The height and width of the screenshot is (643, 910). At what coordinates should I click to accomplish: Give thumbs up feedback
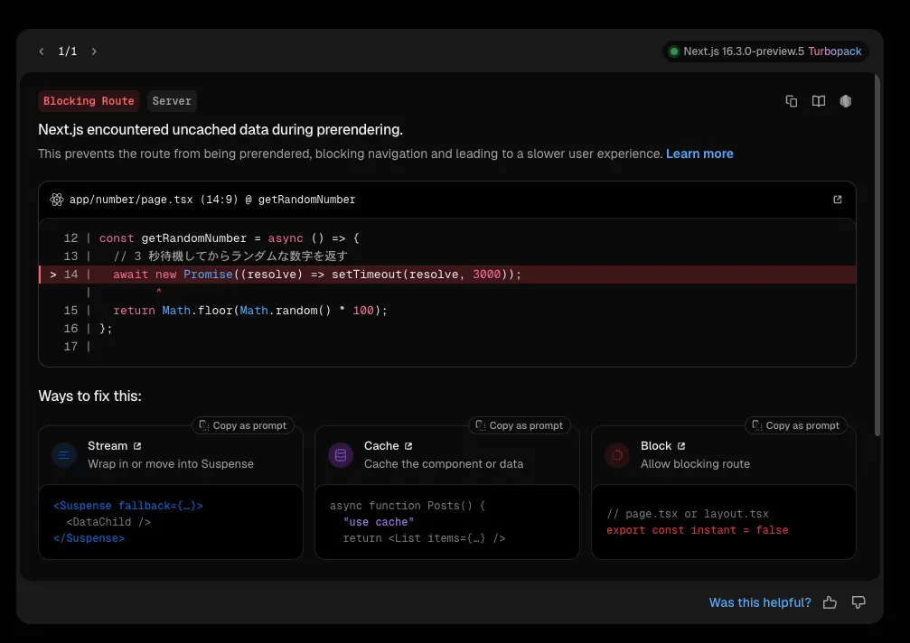(830, 602)
